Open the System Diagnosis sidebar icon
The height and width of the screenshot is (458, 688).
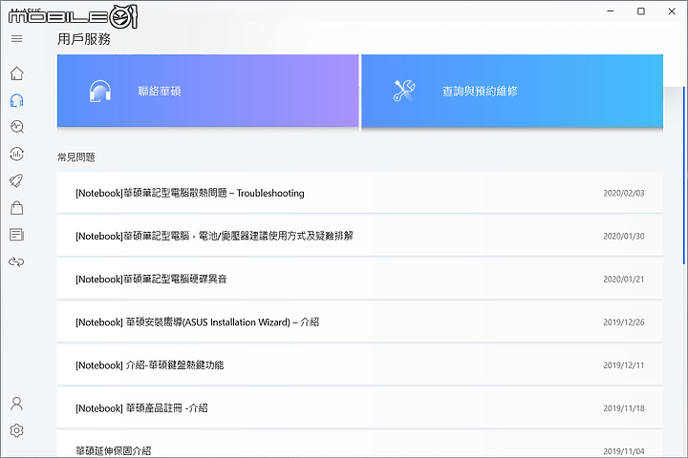tap(16, 127)
